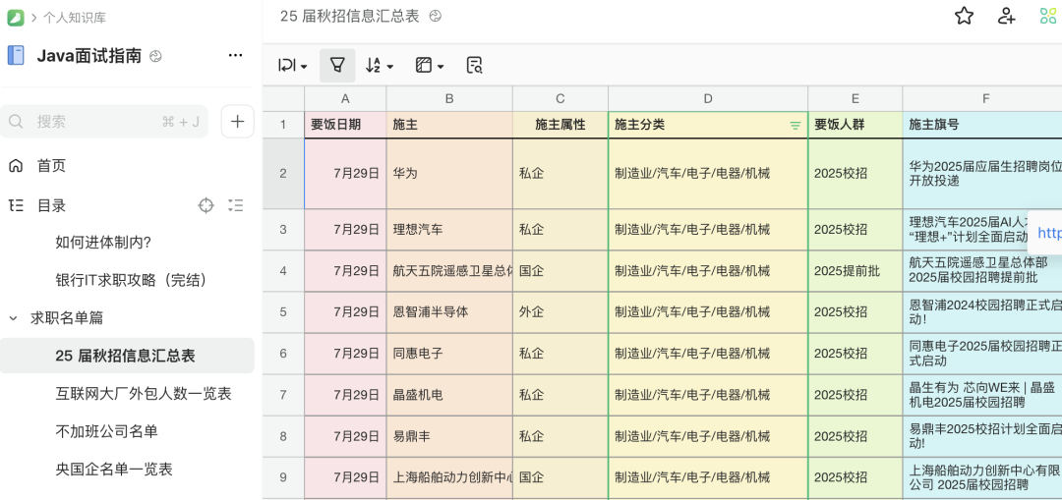The height and width of the screenshot is (500, 1062).
Task: Open the Java面试指南 knowledge base title
Action: tap(89, 55)
